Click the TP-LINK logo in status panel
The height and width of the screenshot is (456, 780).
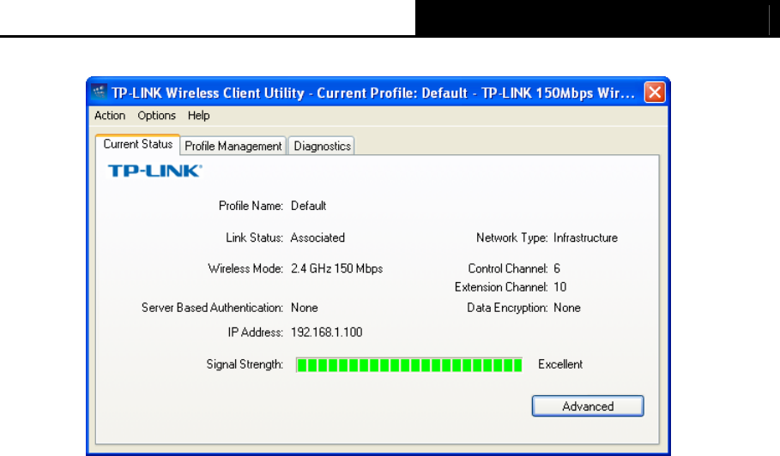pos(155,171)
